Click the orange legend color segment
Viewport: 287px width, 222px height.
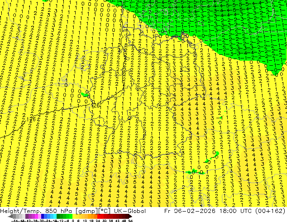click(x=93, y=217)
